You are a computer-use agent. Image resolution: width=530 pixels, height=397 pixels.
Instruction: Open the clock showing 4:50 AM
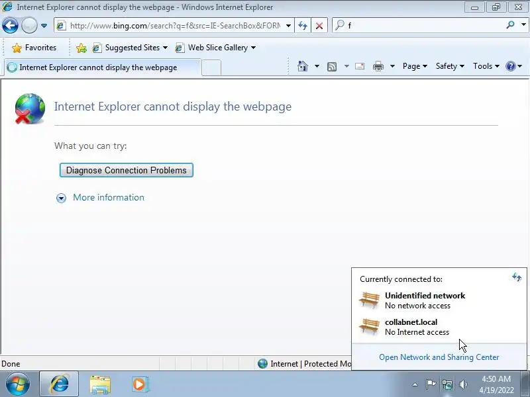coord(496,384)
